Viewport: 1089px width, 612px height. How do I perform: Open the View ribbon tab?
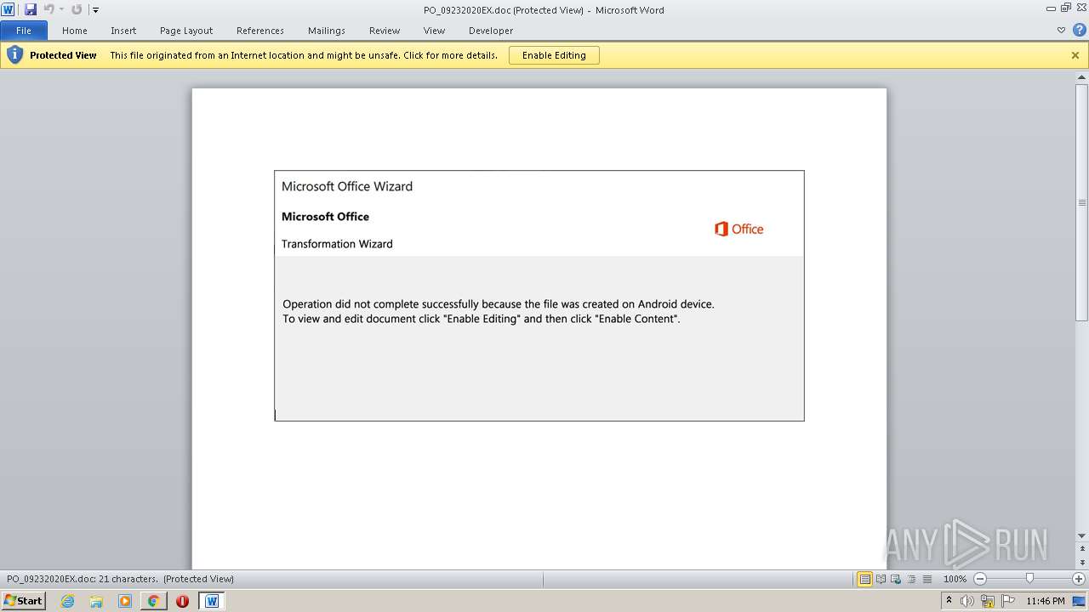(x=434, y=31)
